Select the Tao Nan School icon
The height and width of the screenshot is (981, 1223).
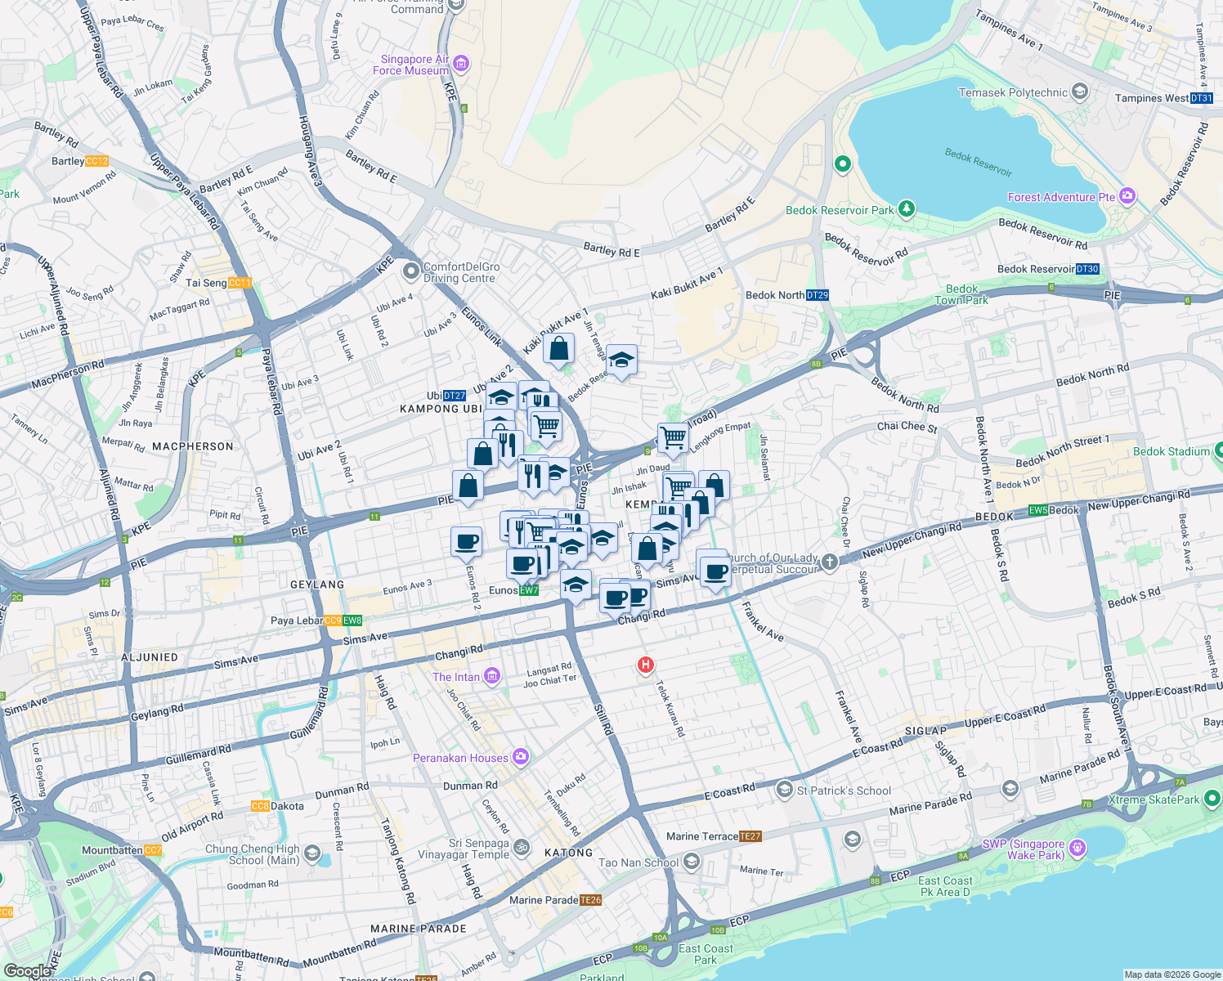(x=691, y=862)
